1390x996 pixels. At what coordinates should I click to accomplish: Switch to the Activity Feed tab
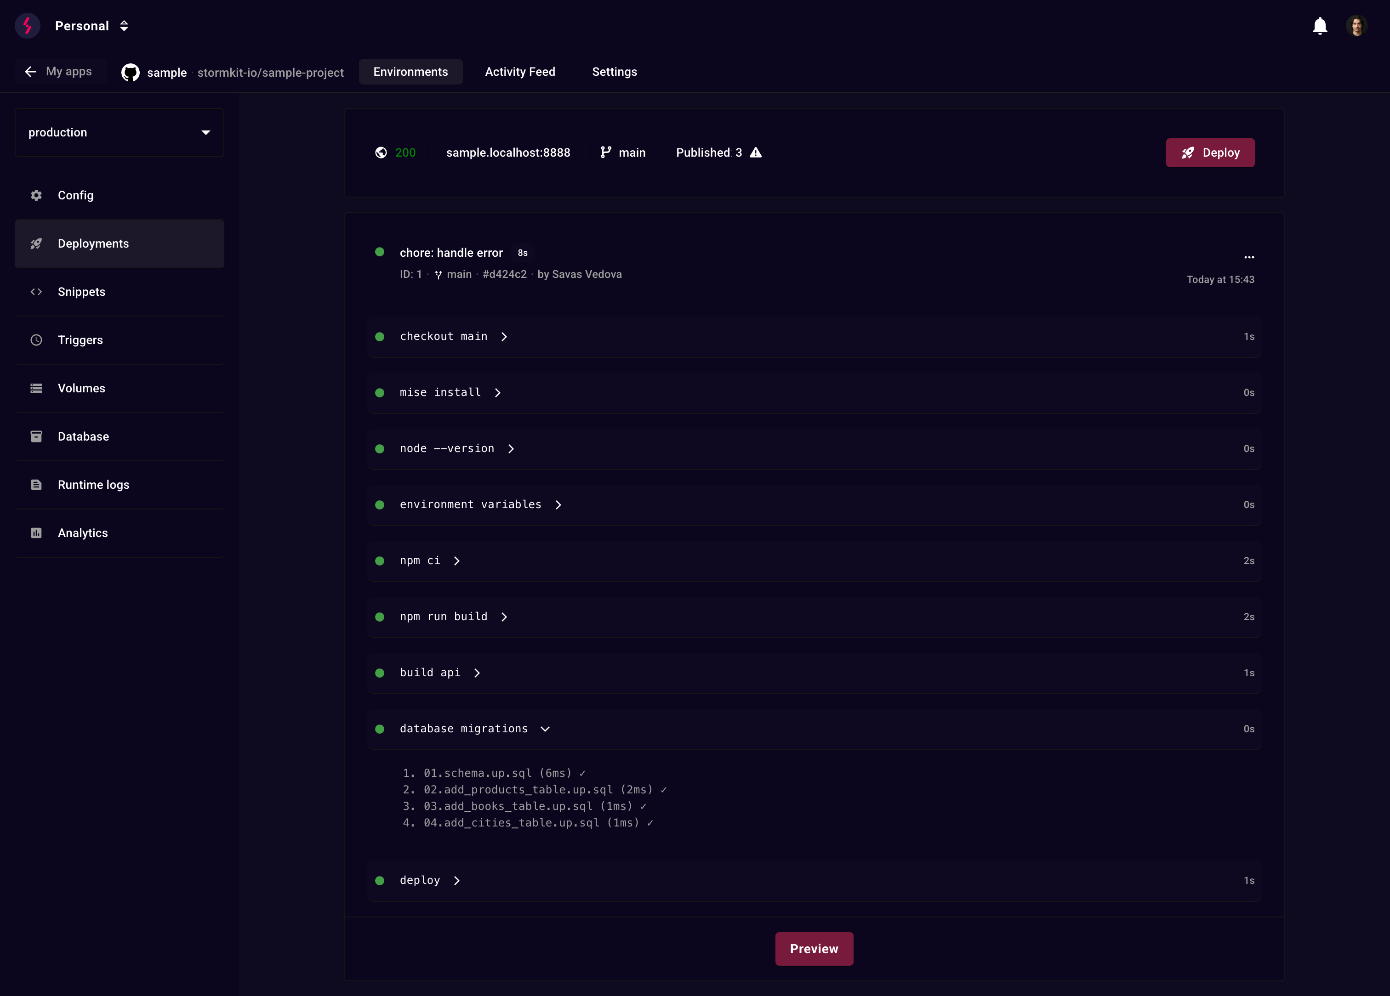(520, 72)
